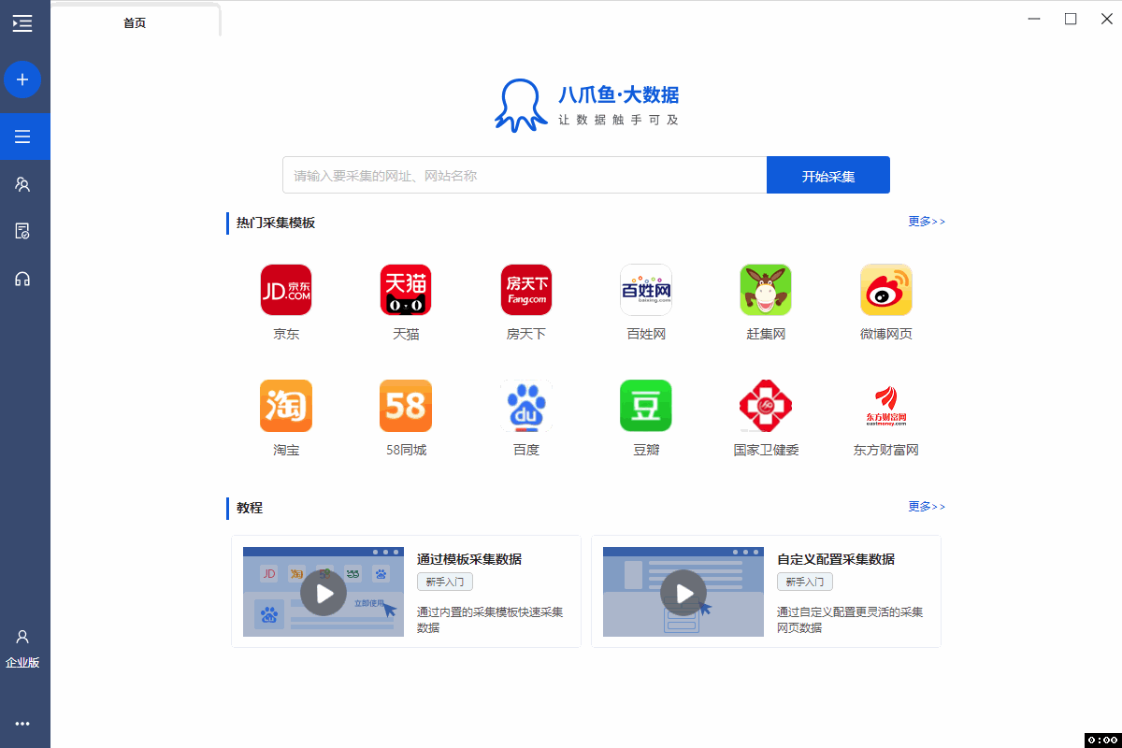Select the 天猫 template icon
1122x748 pixels.
[406, 290]
